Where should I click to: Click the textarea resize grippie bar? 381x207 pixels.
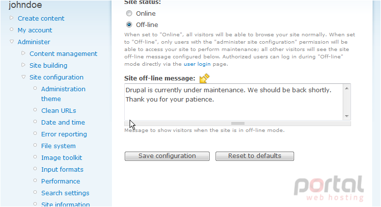click(238, 123)
